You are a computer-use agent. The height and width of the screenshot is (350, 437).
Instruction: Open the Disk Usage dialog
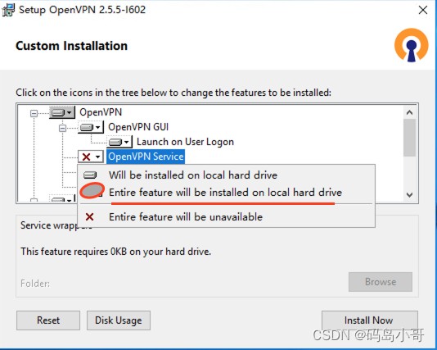(119, 320)
